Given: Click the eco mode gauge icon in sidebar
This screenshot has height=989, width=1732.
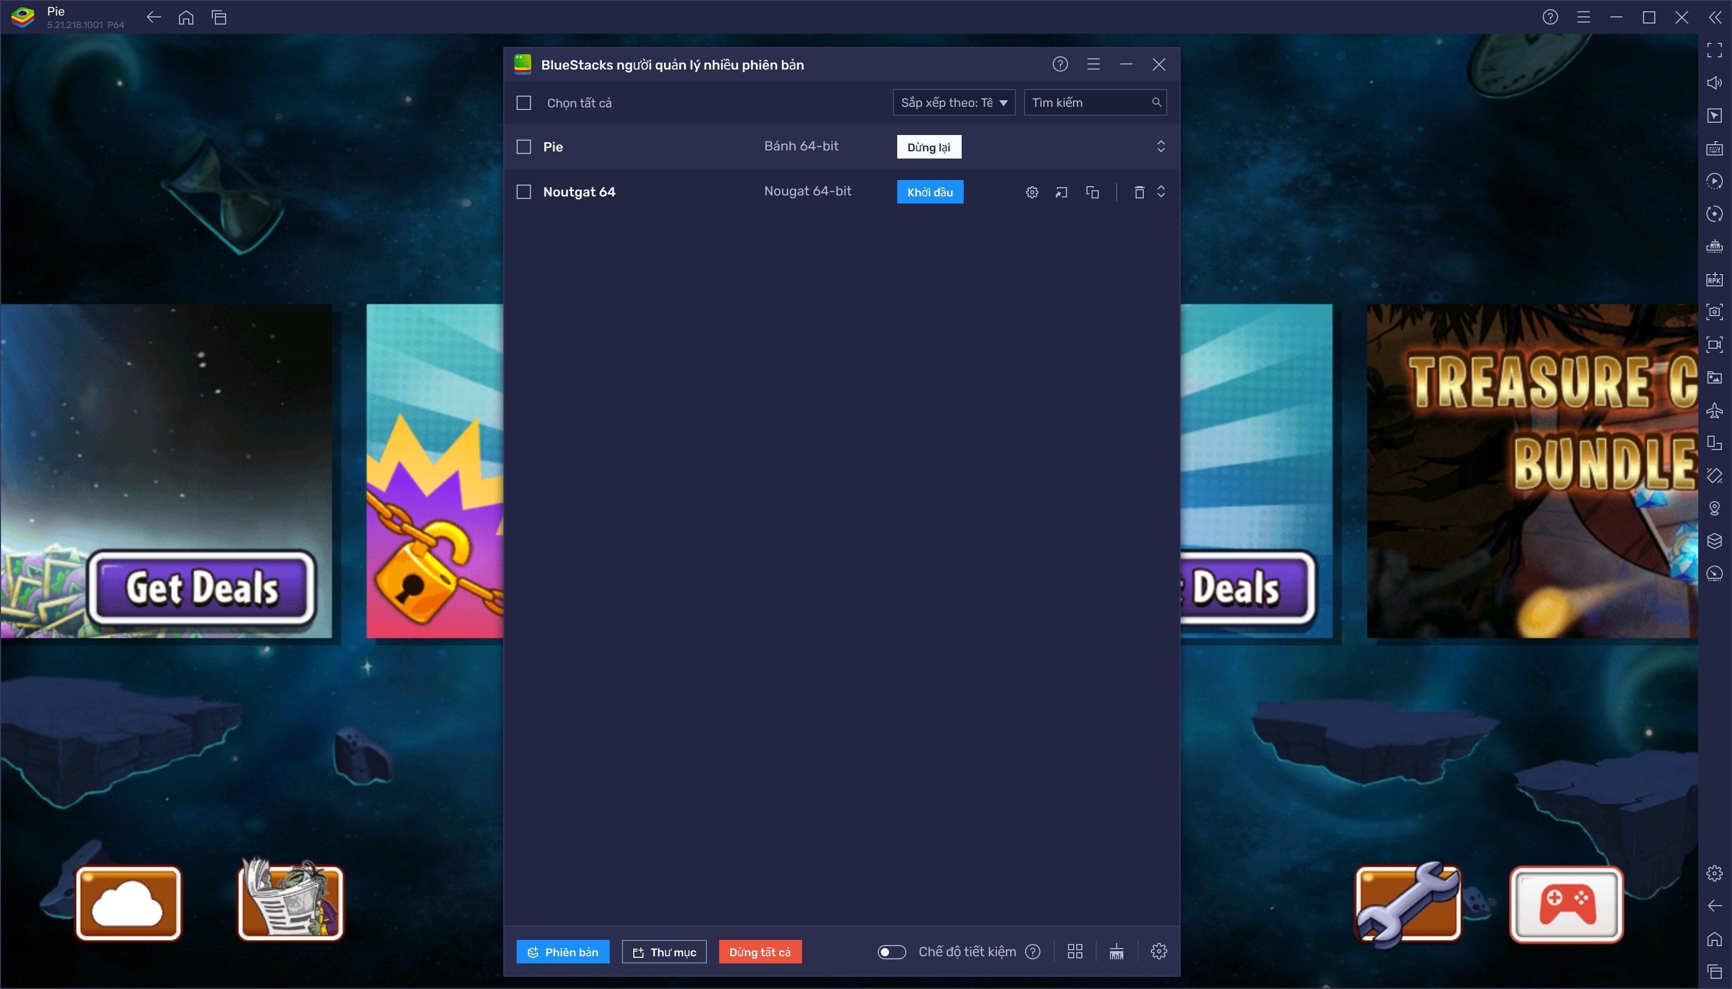Looking at the screenshot, I should click(1714, 573).
